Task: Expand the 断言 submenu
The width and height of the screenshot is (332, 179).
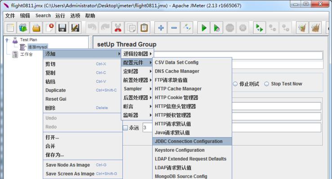Action: [x=137, y=107]
